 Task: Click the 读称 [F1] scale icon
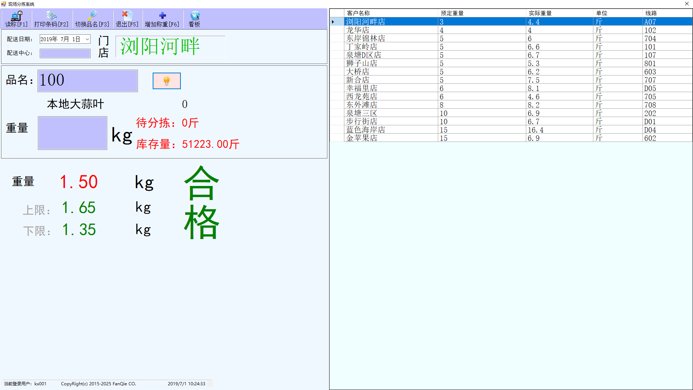17,16
